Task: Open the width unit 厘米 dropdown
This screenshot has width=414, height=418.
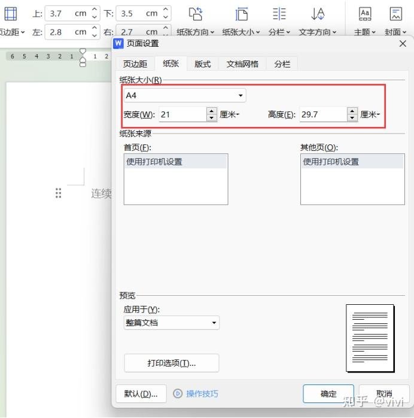Action: (230, 114)
